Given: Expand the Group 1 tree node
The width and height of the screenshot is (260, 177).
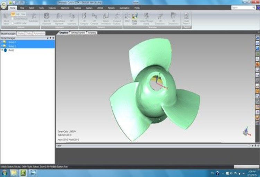Looking at the screenshot, I should (2, 42).
